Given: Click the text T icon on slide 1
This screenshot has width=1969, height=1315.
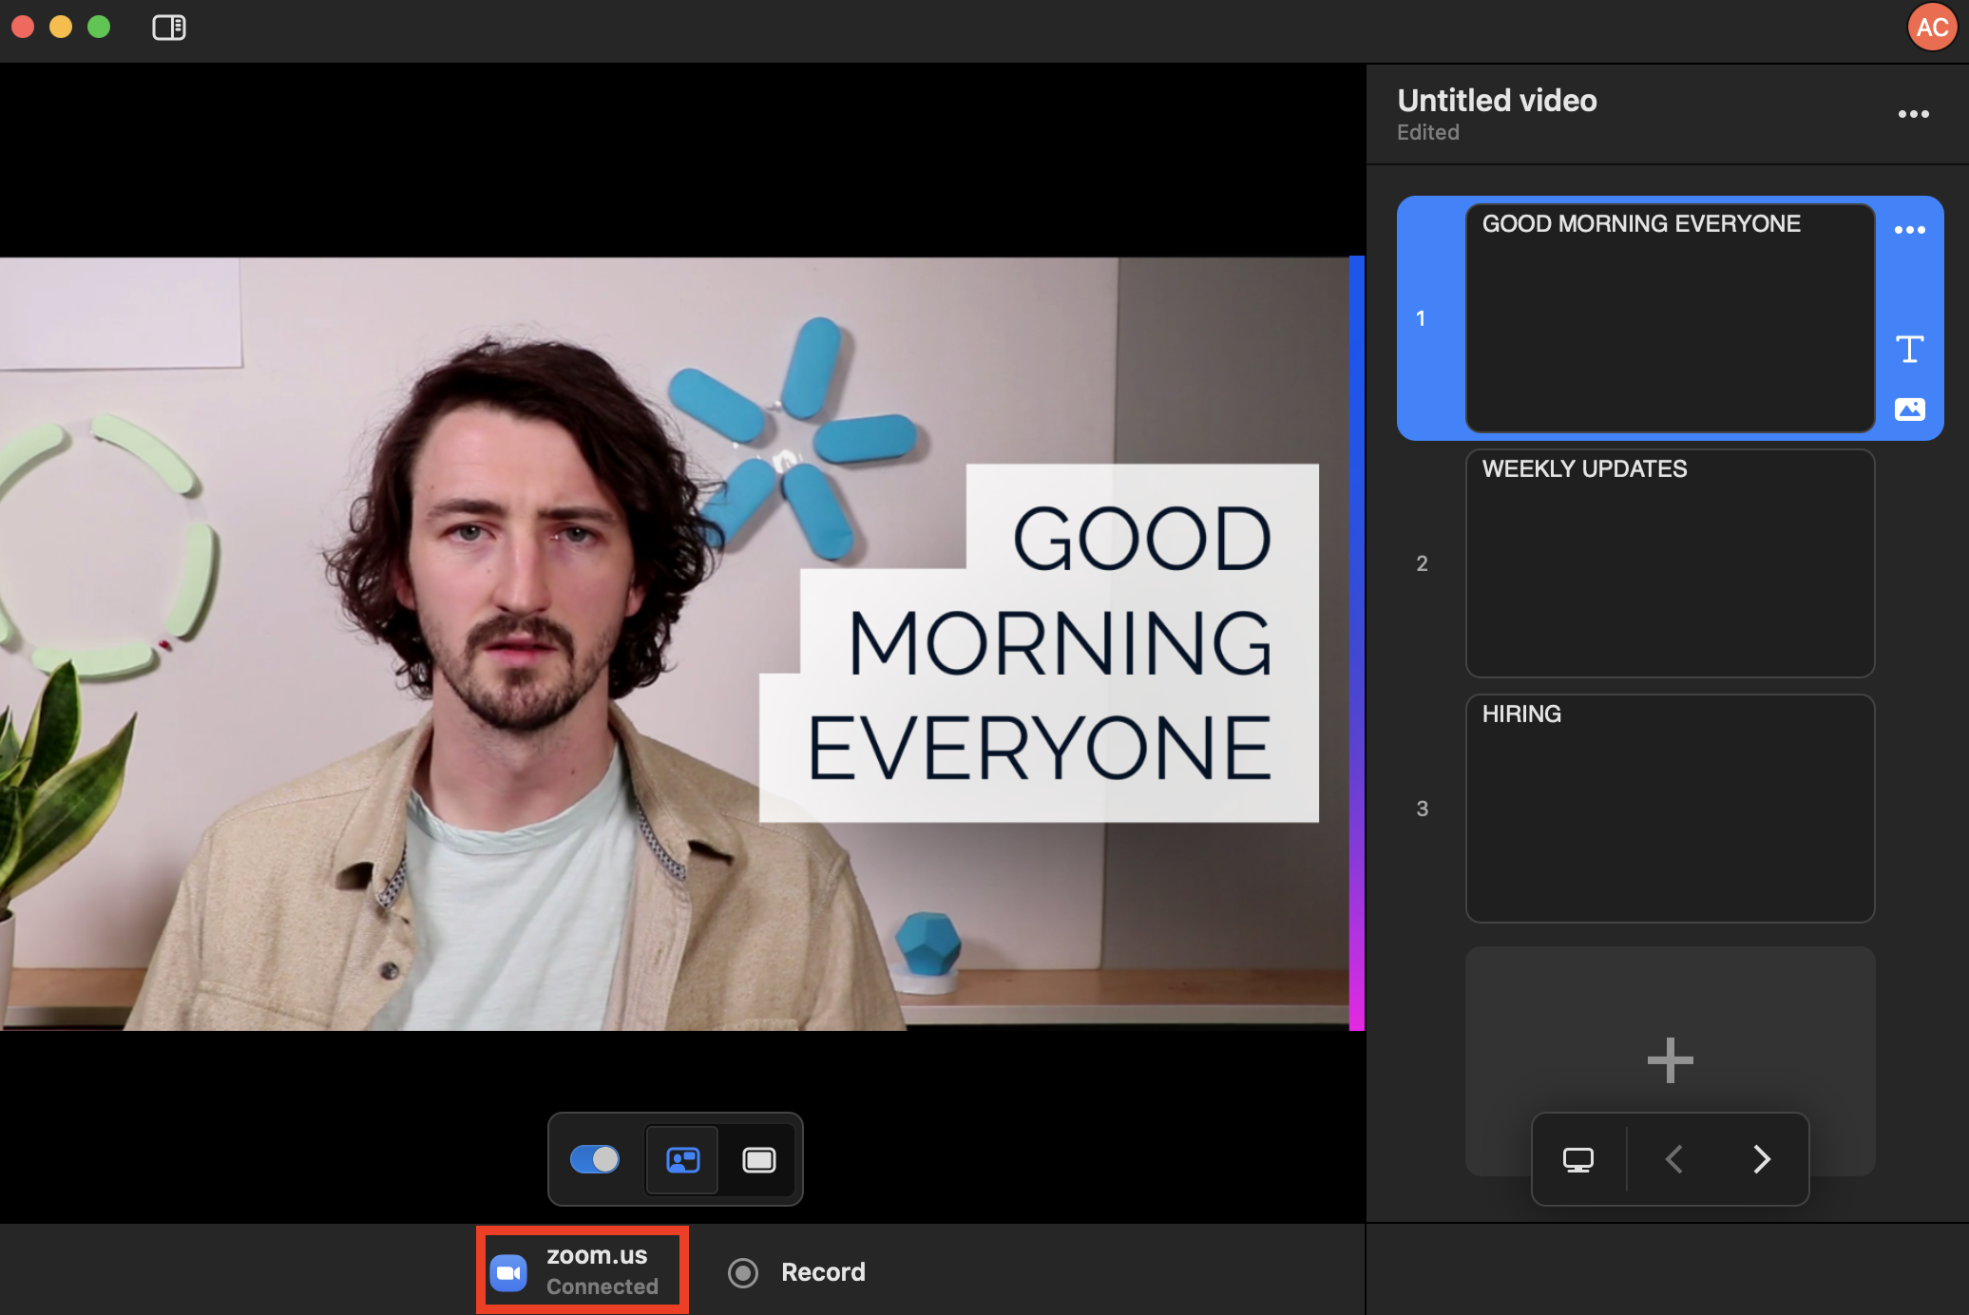Looking at the screenshot, I should (1909, 349).
